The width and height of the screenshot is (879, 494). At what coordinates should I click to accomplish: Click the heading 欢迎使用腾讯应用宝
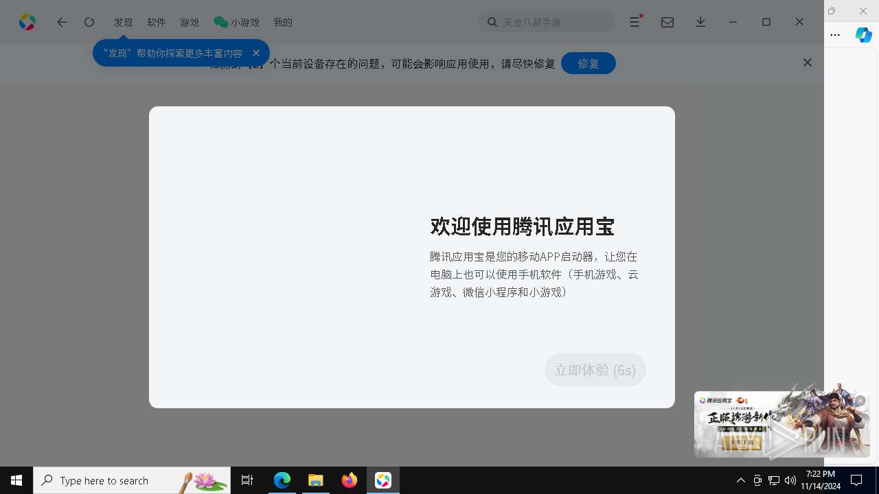tap(522, 226)
